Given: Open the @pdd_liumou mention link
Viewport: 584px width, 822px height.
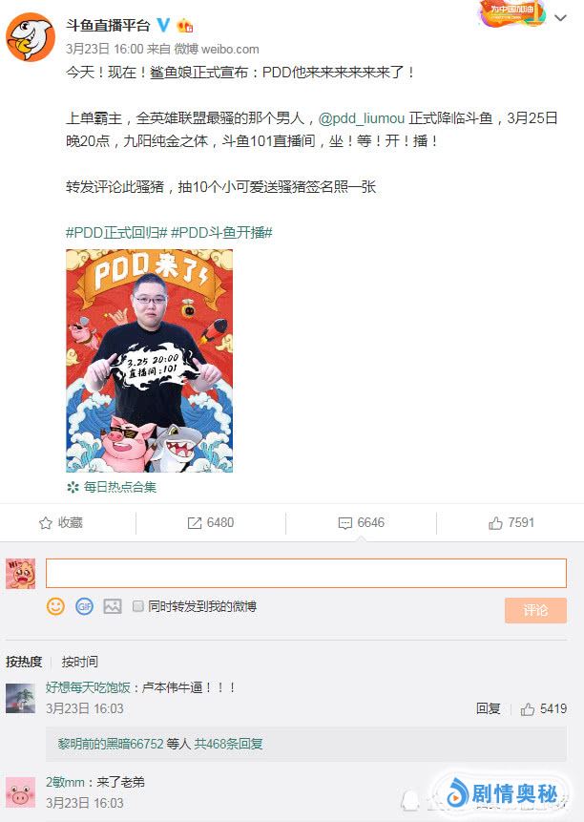Looking at the screenshot, I should [x=362, y=118].
